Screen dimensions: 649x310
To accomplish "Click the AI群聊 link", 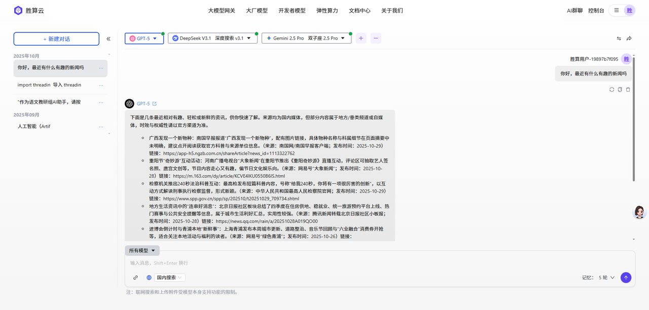I will tap(574, 10).
